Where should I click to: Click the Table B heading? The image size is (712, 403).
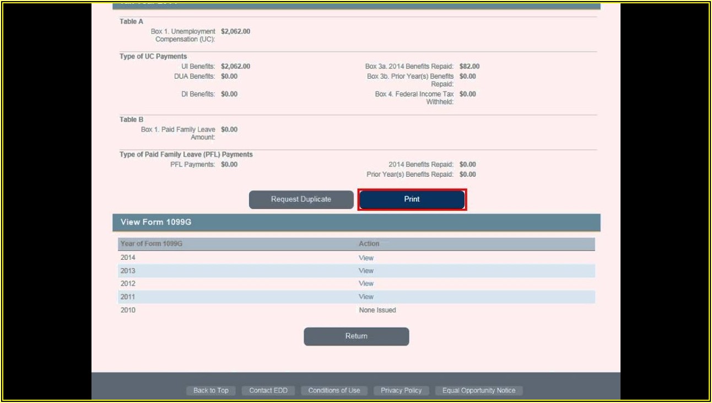(x=131, y=119)
